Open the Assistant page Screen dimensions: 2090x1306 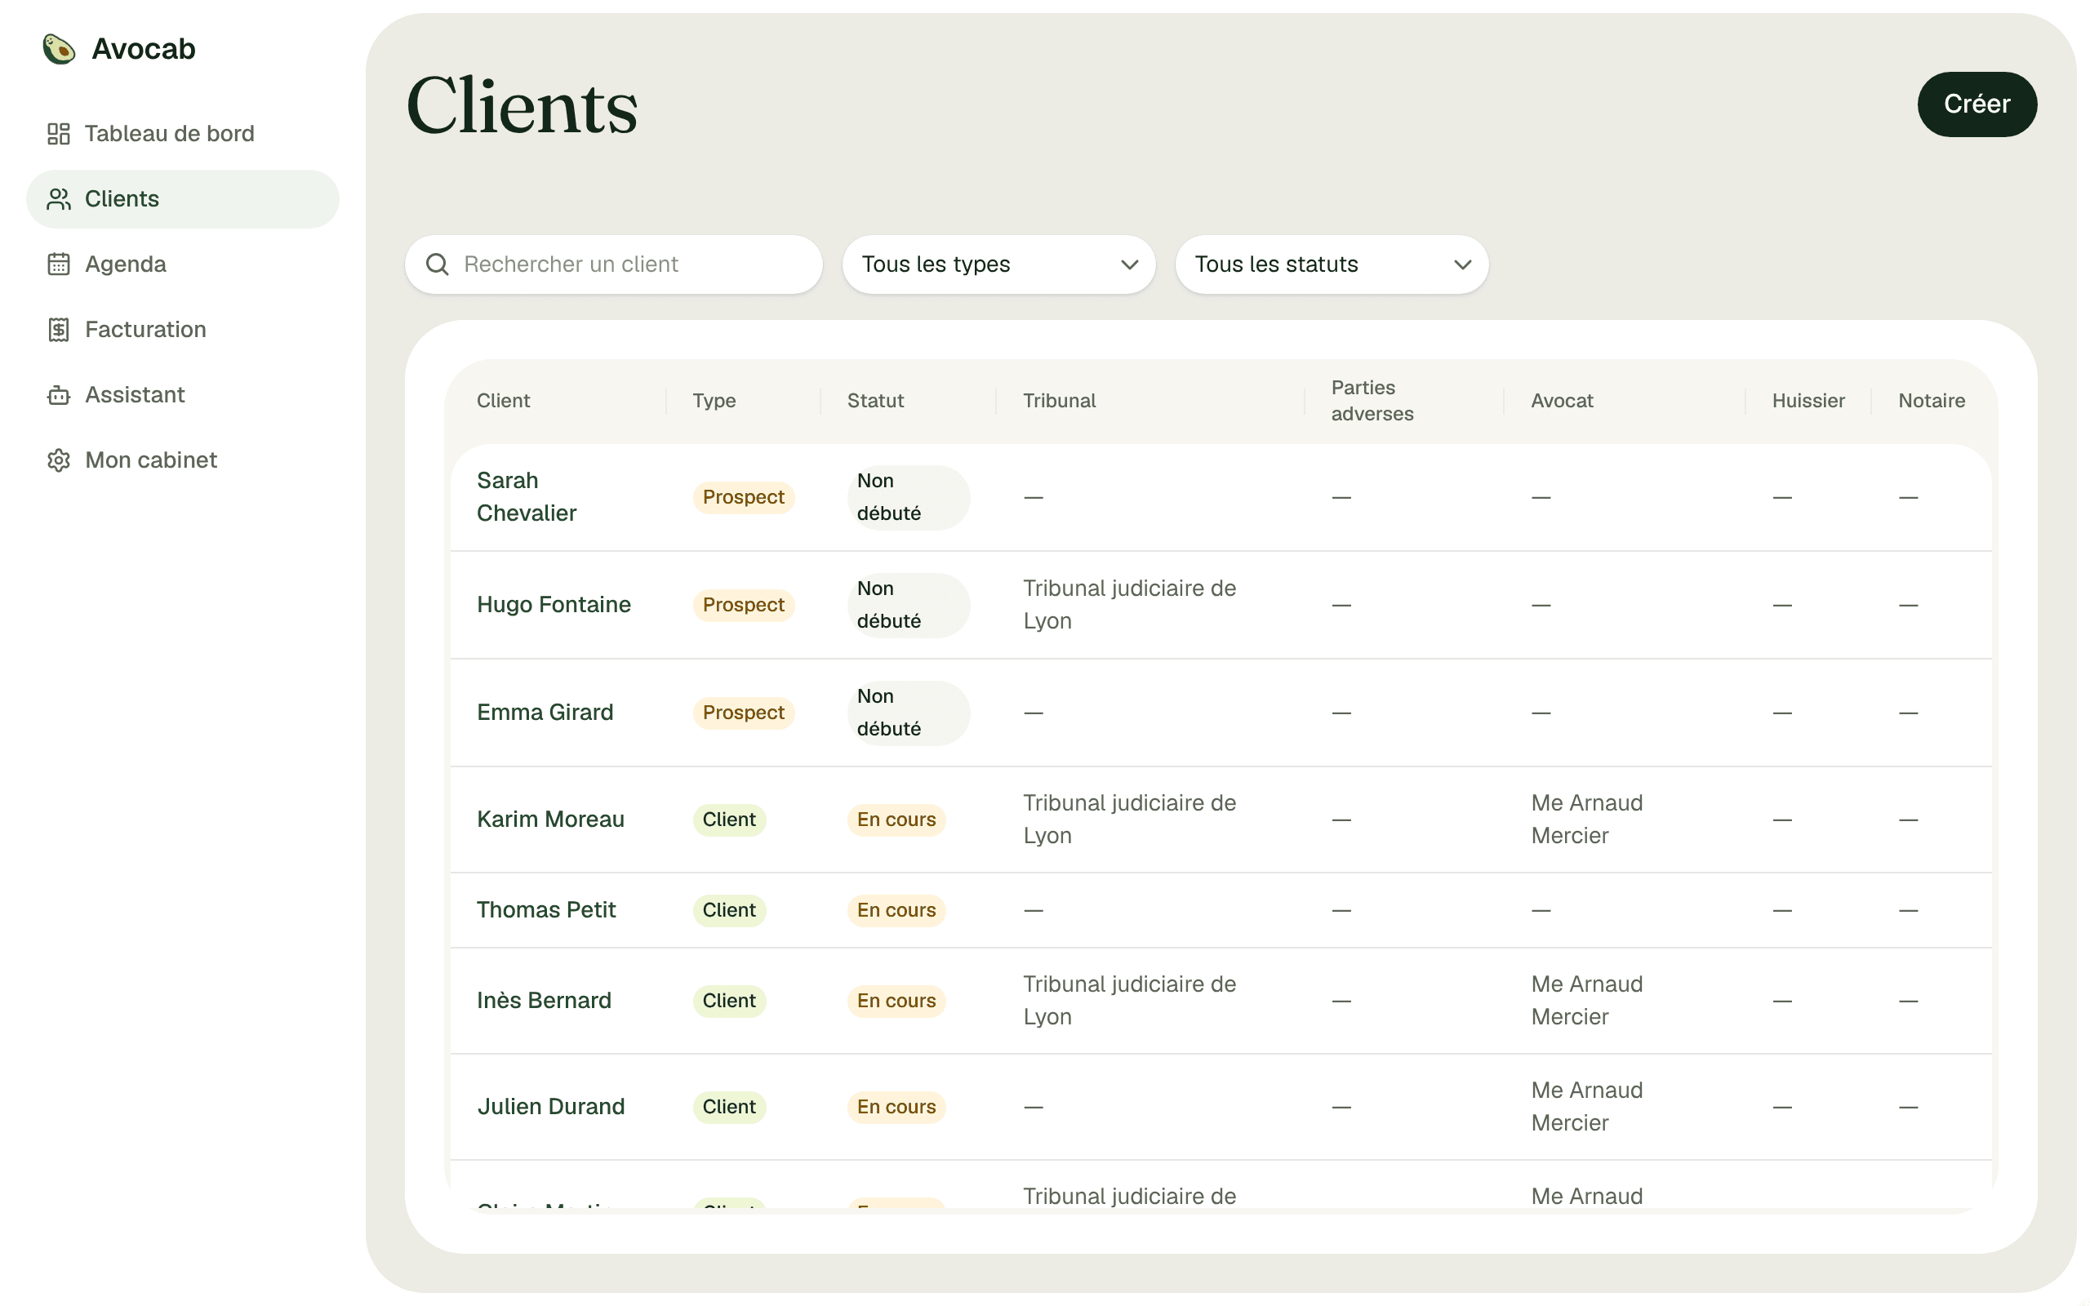click(182, 395)
